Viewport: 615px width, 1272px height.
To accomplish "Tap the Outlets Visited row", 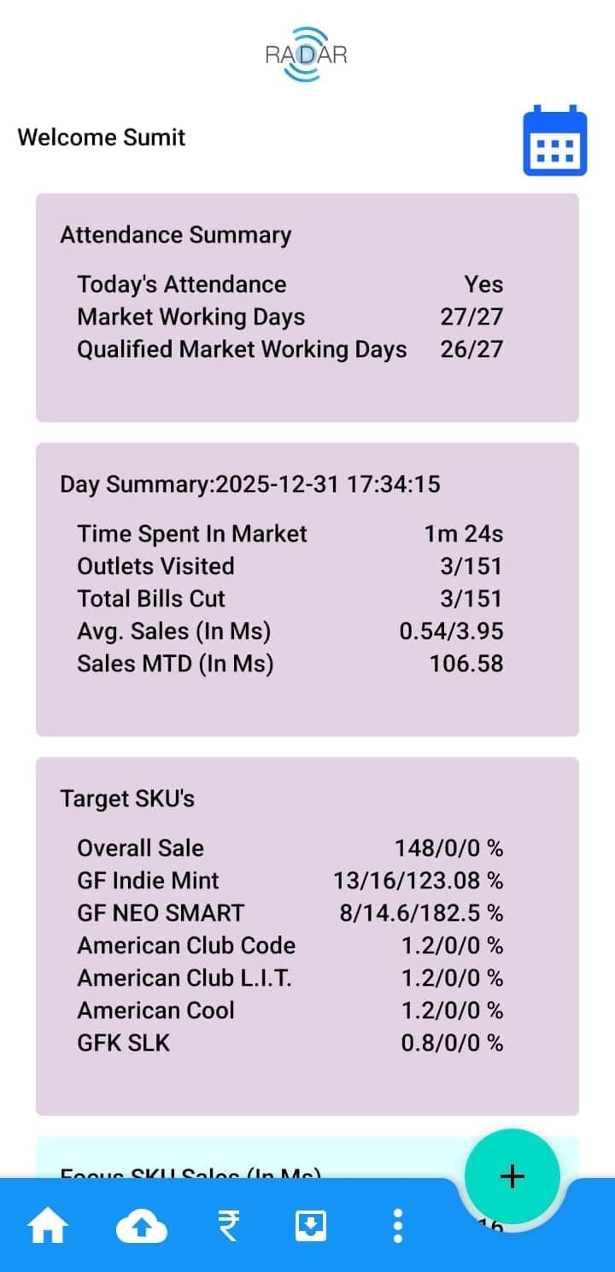I will (x=290, y=566).
